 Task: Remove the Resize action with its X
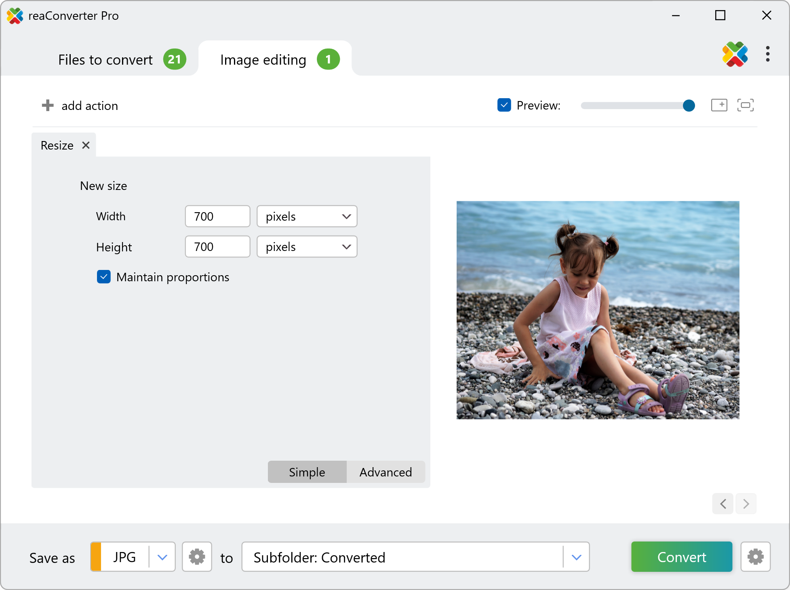86,145
